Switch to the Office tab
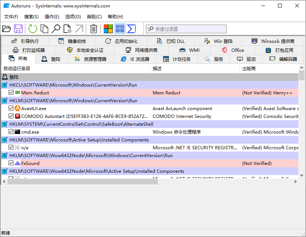Viewport: 306px width, 237px height. point(233,50)
